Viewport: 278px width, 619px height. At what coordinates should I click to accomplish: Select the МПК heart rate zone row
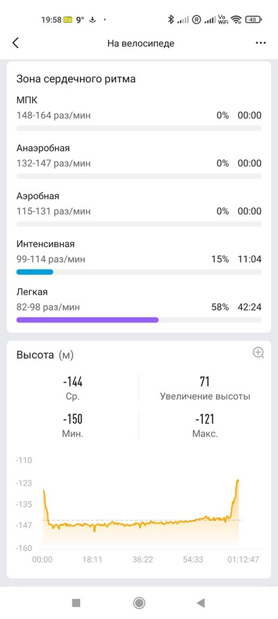[138, 114]
